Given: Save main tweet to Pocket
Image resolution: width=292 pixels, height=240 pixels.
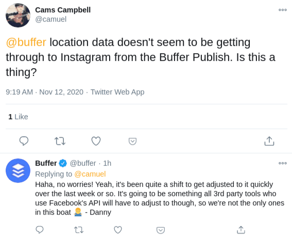Looking at the screenshot, I should point(132,141).
